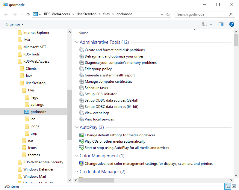Go up one folder level

pyautogui.click(x=28, y=14)
